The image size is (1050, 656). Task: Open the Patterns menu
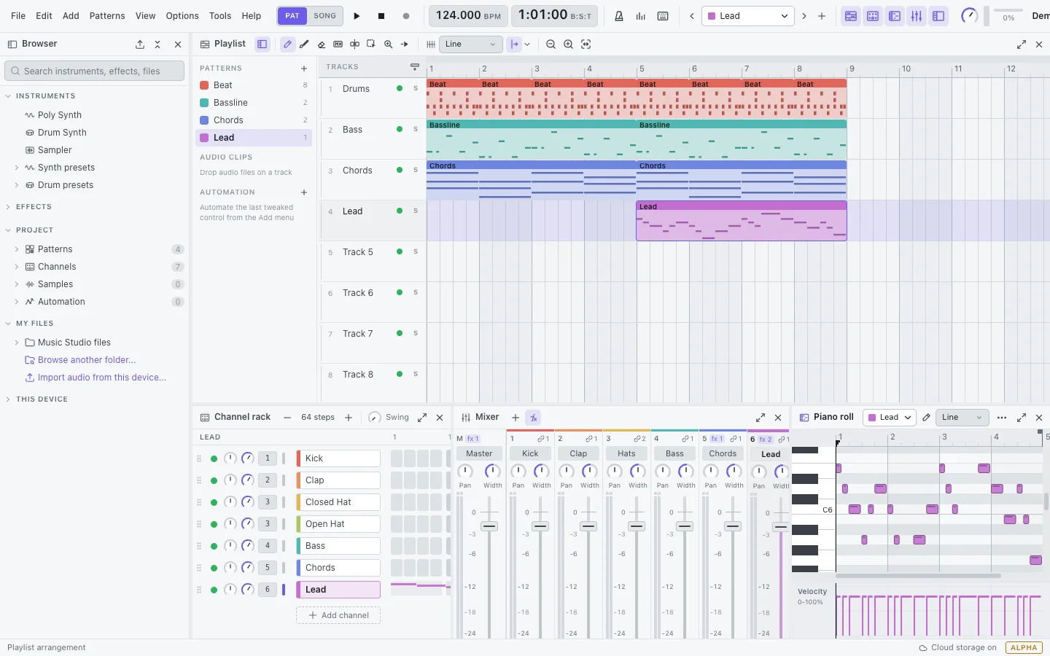(107, 16)
